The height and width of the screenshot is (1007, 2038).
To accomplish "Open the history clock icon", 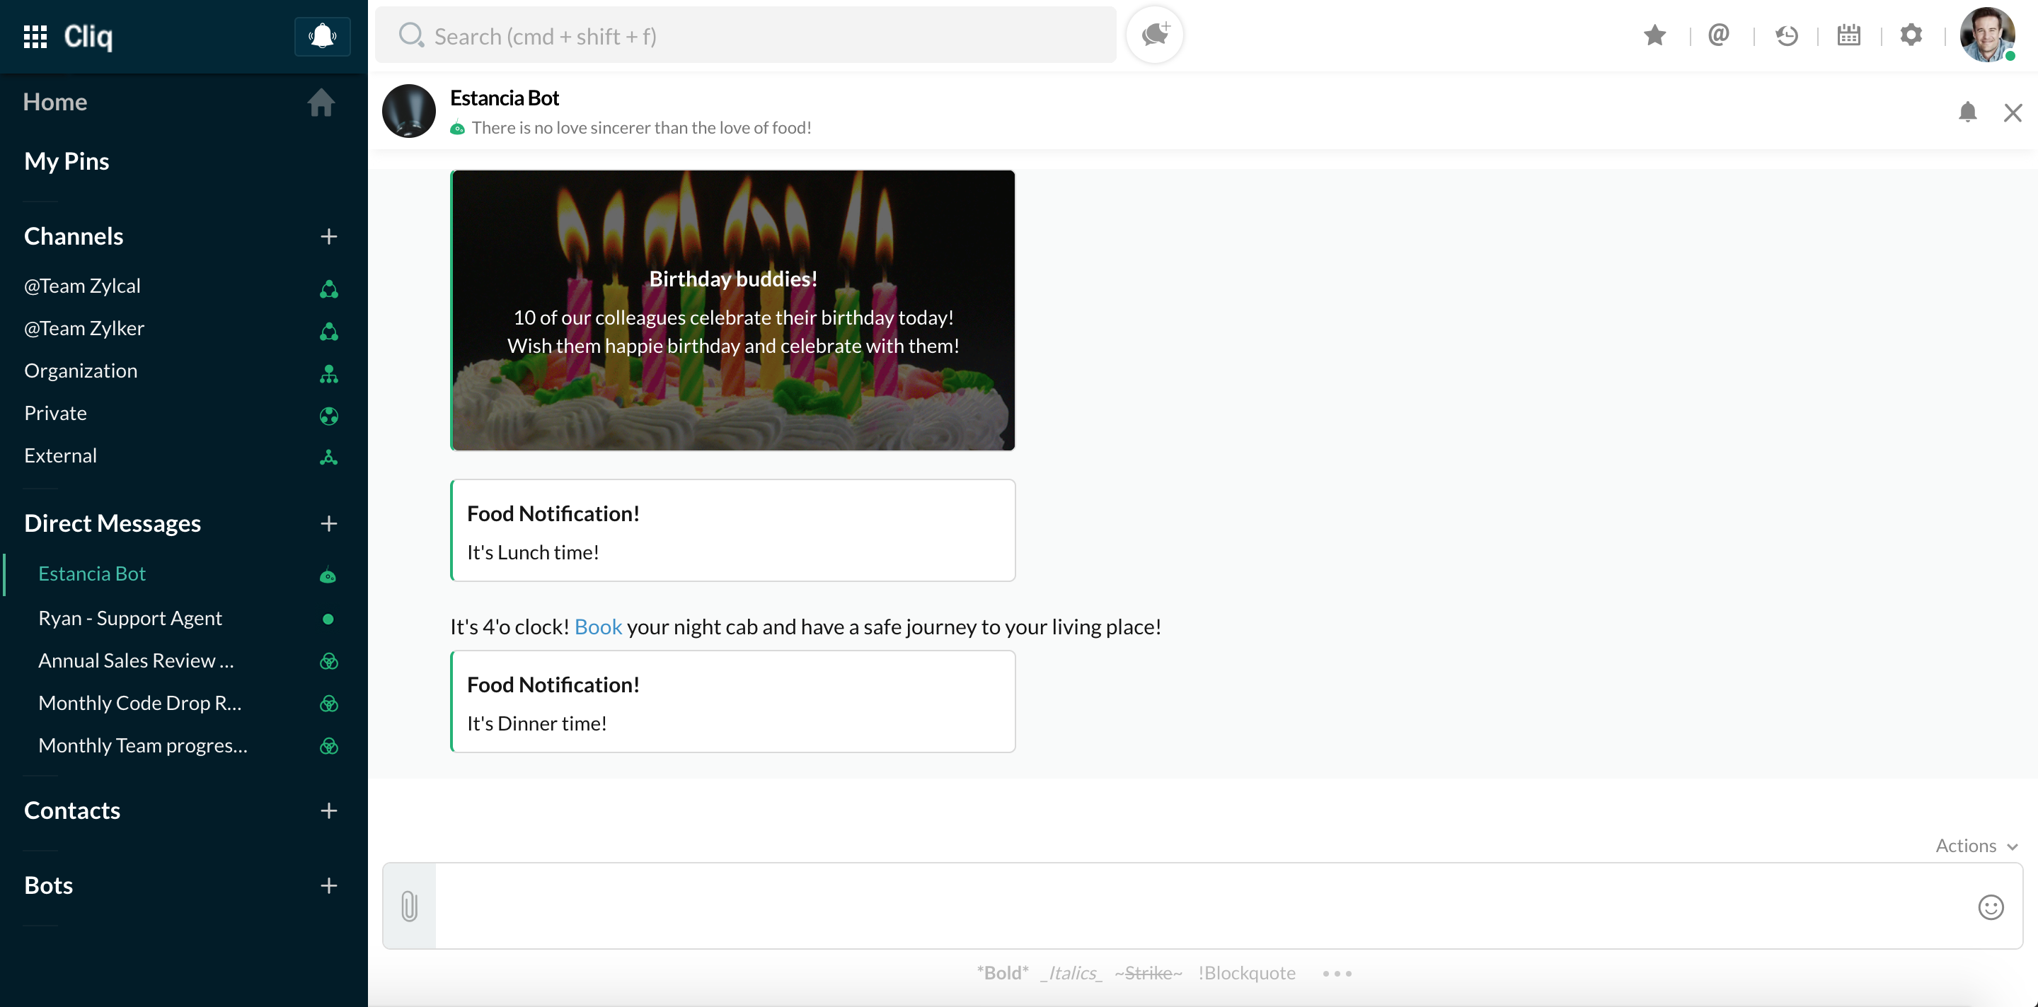I will pos(1785,35).
